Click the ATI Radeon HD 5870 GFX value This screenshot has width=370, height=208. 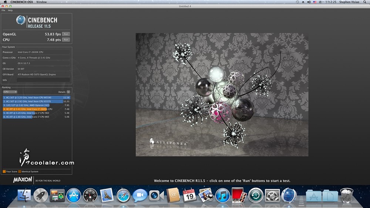(43, 74)
